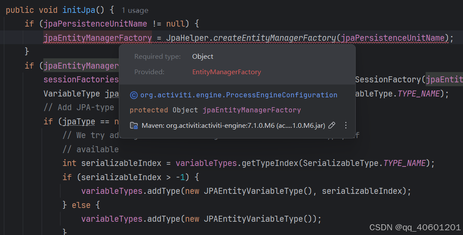Click 'Provided:' label in tooltip

click(149, 72)
